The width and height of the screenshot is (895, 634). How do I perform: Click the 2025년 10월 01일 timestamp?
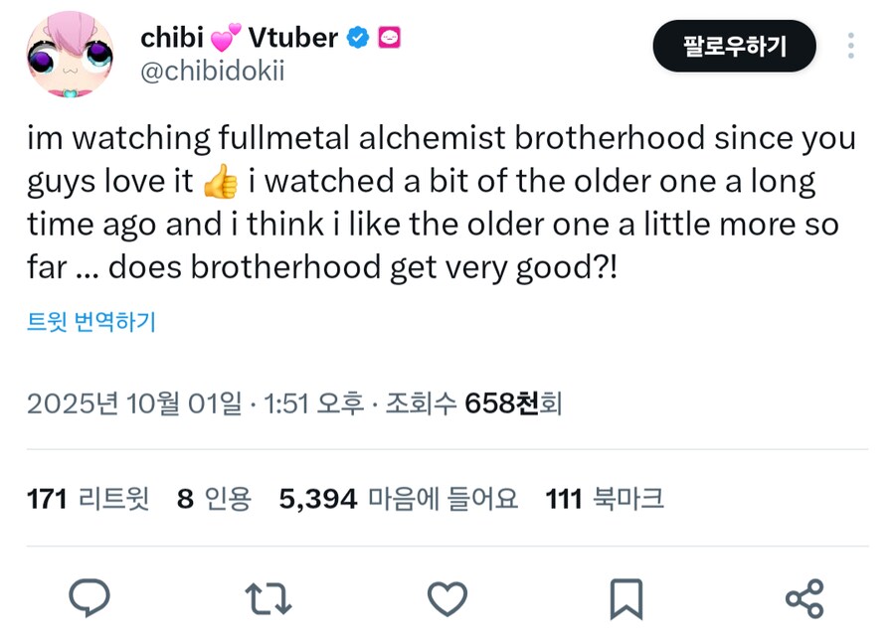[x=134, y=402]
